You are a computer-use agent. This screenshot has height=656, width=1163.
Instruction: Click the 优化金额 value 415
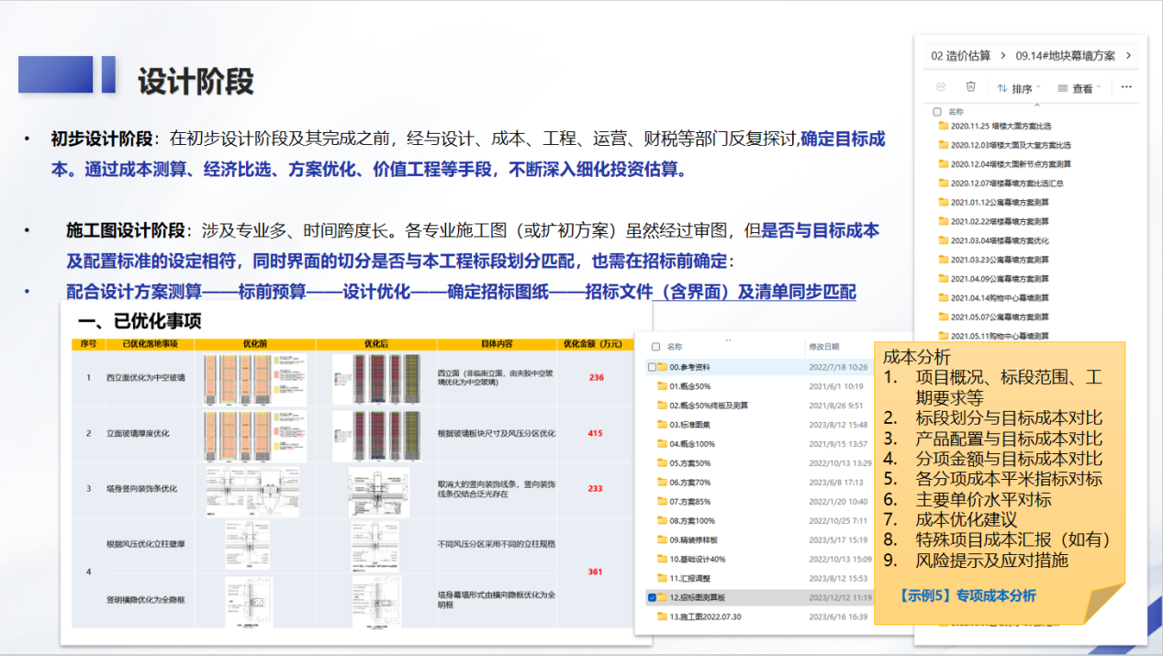coord(597,433)
